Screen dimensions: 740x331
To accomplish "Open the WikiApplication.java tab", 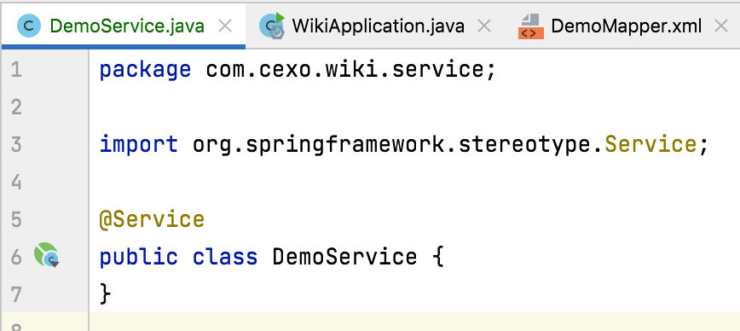I will click(x=378, y=26).
